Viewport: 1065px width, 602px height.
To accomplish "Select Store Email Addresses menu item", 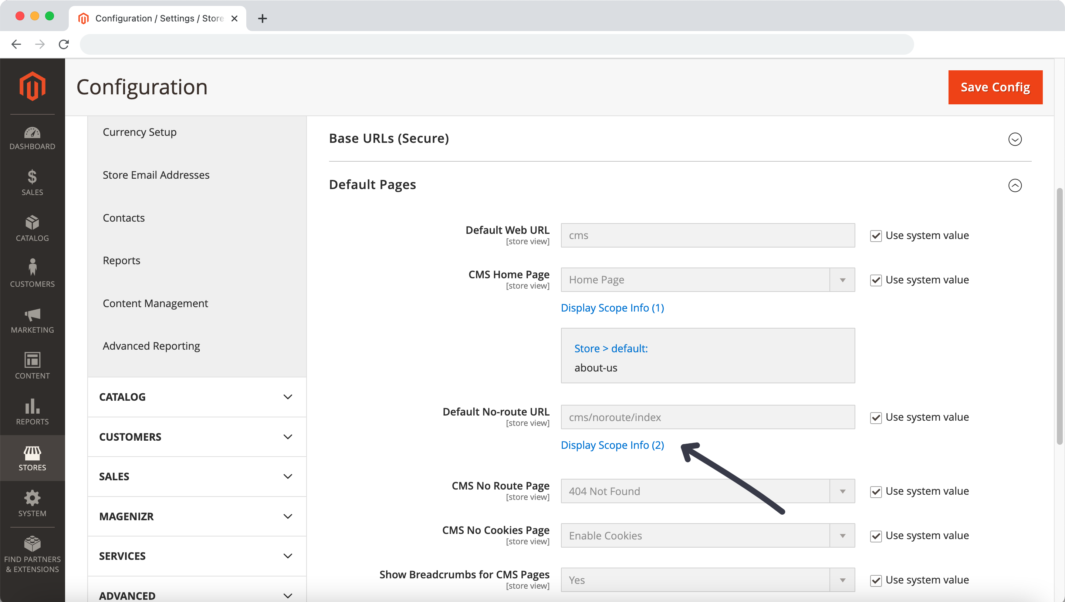I will pyautogui.click(x=156, y=175).
